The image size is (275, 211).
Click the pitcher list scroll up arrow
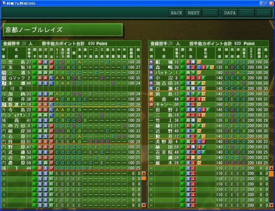(271, 168)
